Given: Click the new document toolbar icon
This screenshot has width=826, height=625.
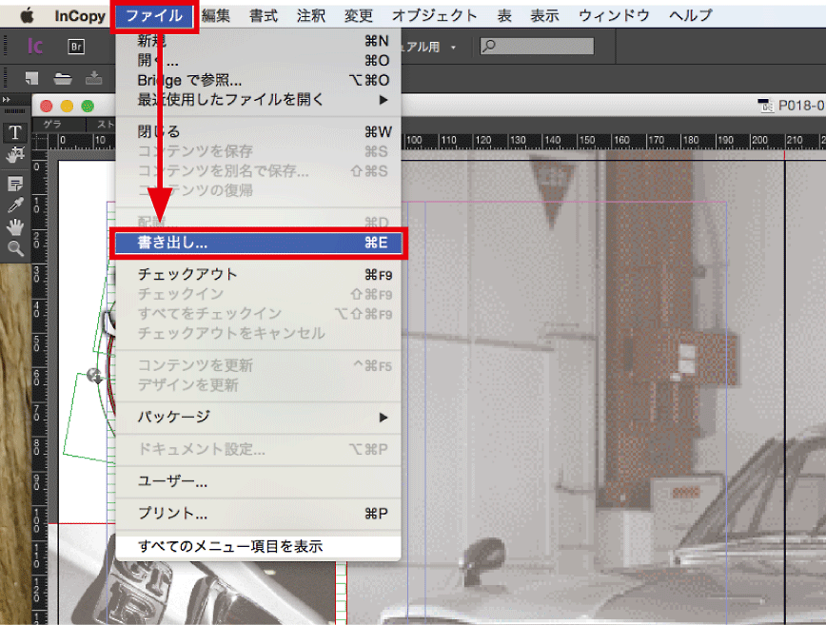Looking at the screenshot, I should pos(32,78).
